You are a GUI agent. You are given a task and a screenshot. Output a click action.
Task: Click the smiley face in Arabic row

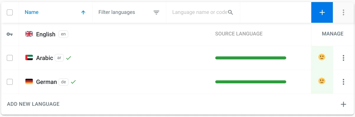(x=322, y=57)
